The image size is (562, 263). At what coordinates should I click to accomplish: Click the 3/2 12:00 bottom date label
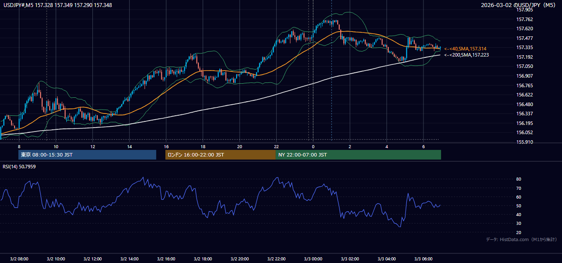click(92, 259)
